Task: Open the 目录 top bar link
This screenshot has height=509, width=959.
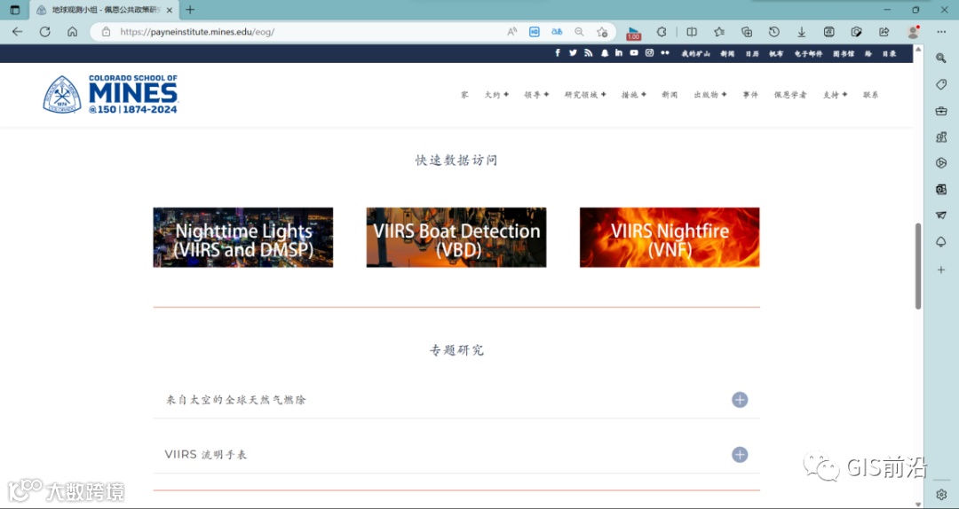Action: [889, 54]
